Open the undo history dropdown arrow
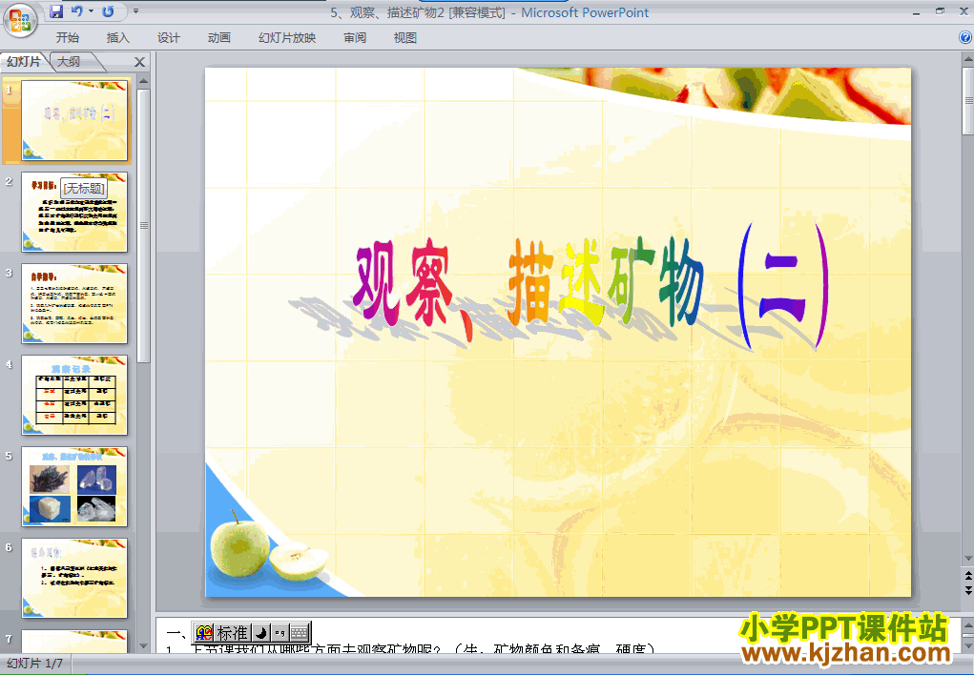Screen dimensions: 974x675 [91, 11]
